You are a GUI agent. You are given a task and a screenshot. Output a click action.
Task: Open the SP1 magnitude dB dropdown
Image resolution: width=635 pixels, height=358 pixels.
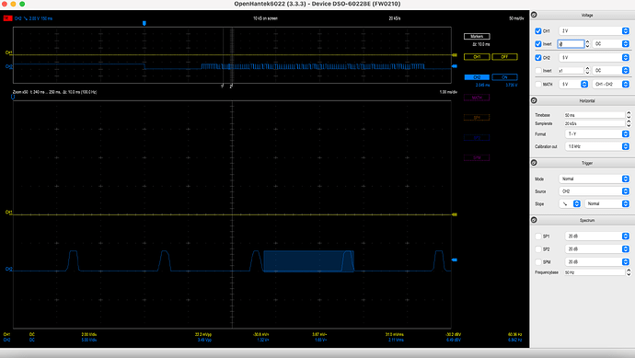[x=597, y=237]
